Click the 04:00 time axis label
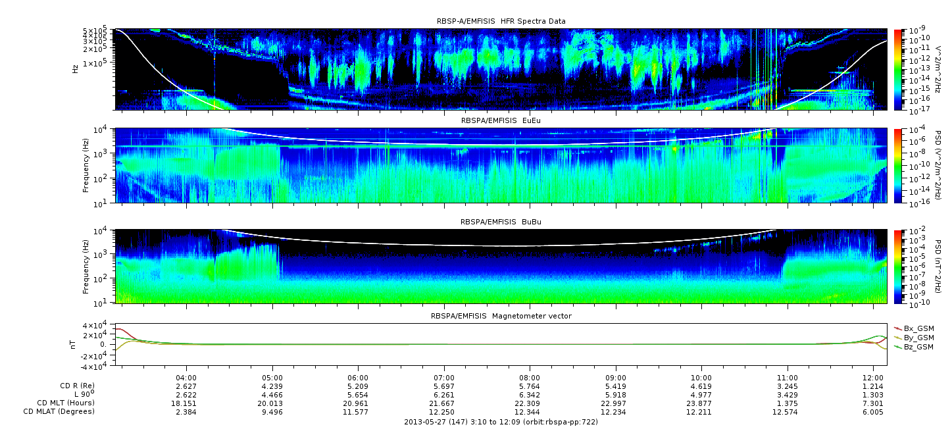This screenshot has height=433, width=952. 187,378
